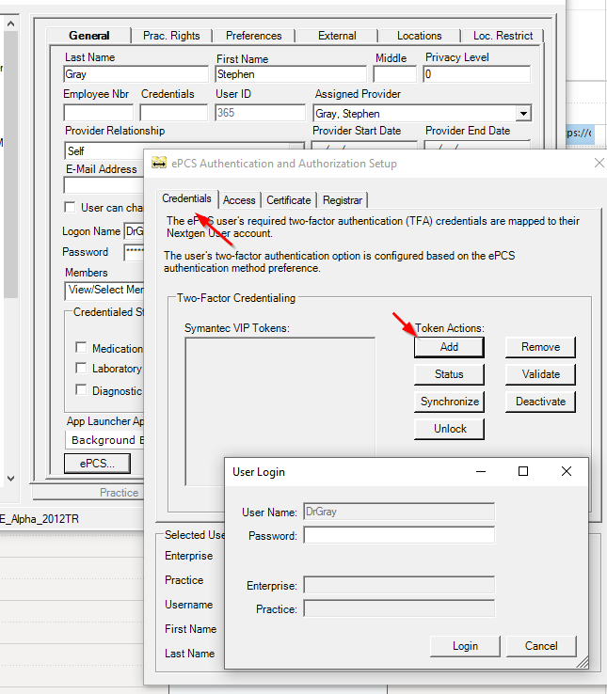607x694 pixels.
Task: Click the Deactivate token button
Action: click(x=540, y=402)
